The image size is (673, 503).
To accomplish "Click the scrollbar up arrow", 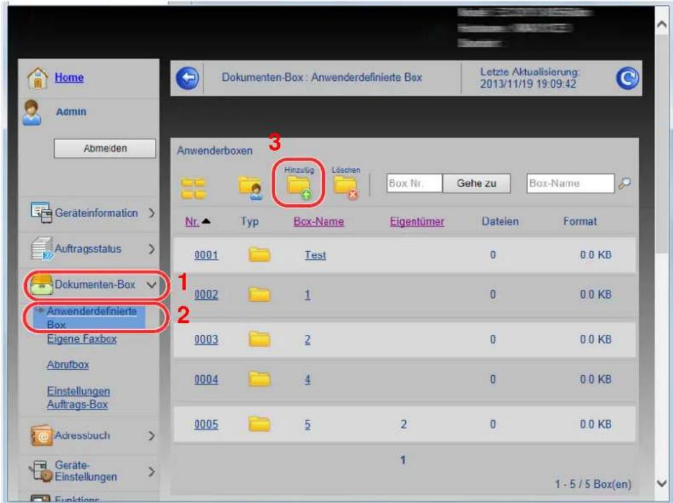I will click(662, 24).
